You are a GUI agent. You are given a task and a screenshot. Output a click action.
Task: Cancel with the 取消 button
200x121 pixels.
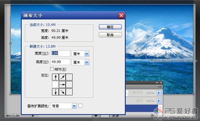tap(110, 35)
